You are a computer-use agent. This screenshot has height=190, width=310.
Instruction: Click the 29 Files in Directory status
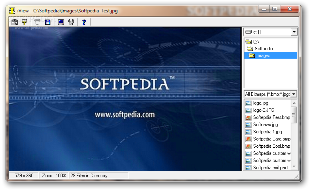pyautogui.click(x=99, y=175)
